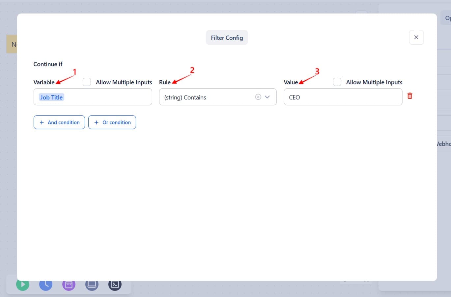Add an And condition

click(59, 122)
